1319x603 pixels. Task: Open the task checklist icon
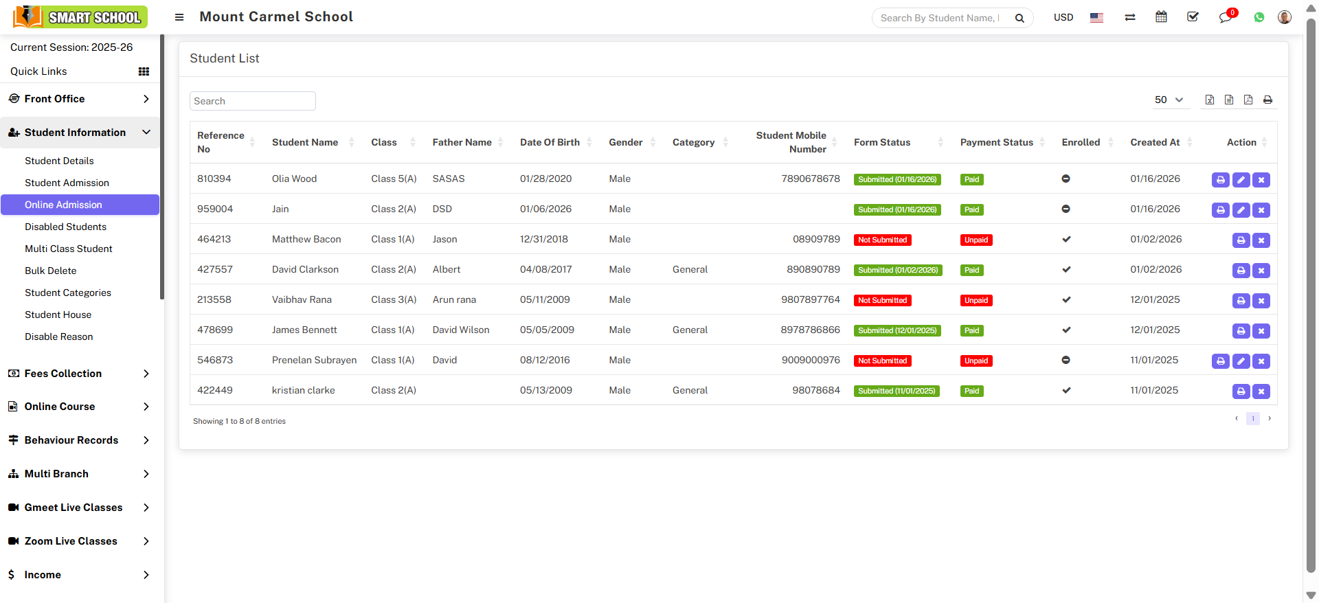1193,17
